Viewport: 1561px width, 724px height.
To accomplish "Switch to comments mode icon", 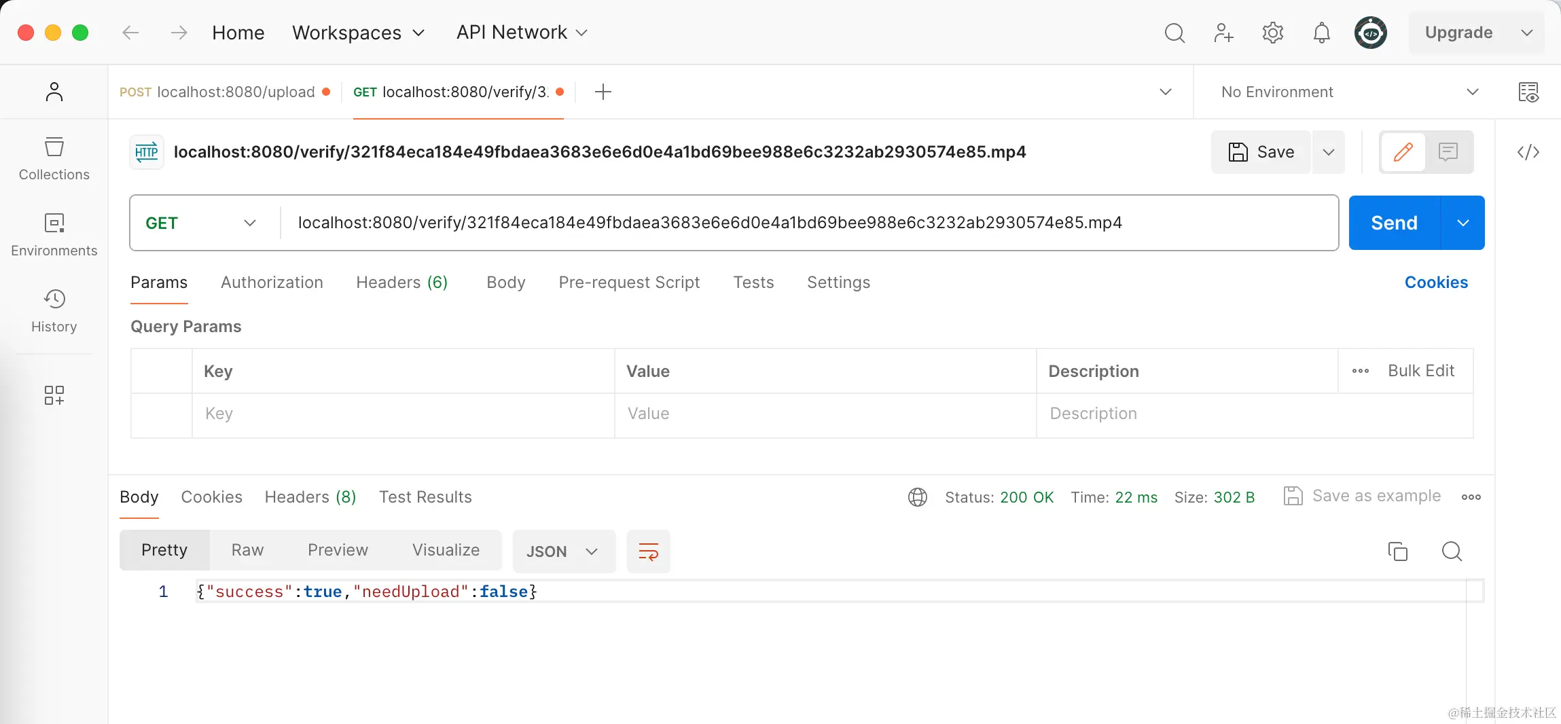I will coord(1448,151).
